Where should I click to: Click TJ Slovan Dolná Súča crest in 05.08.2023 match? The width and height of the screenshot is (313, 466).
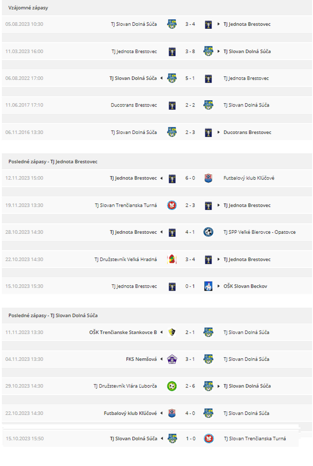click(172, 24)
